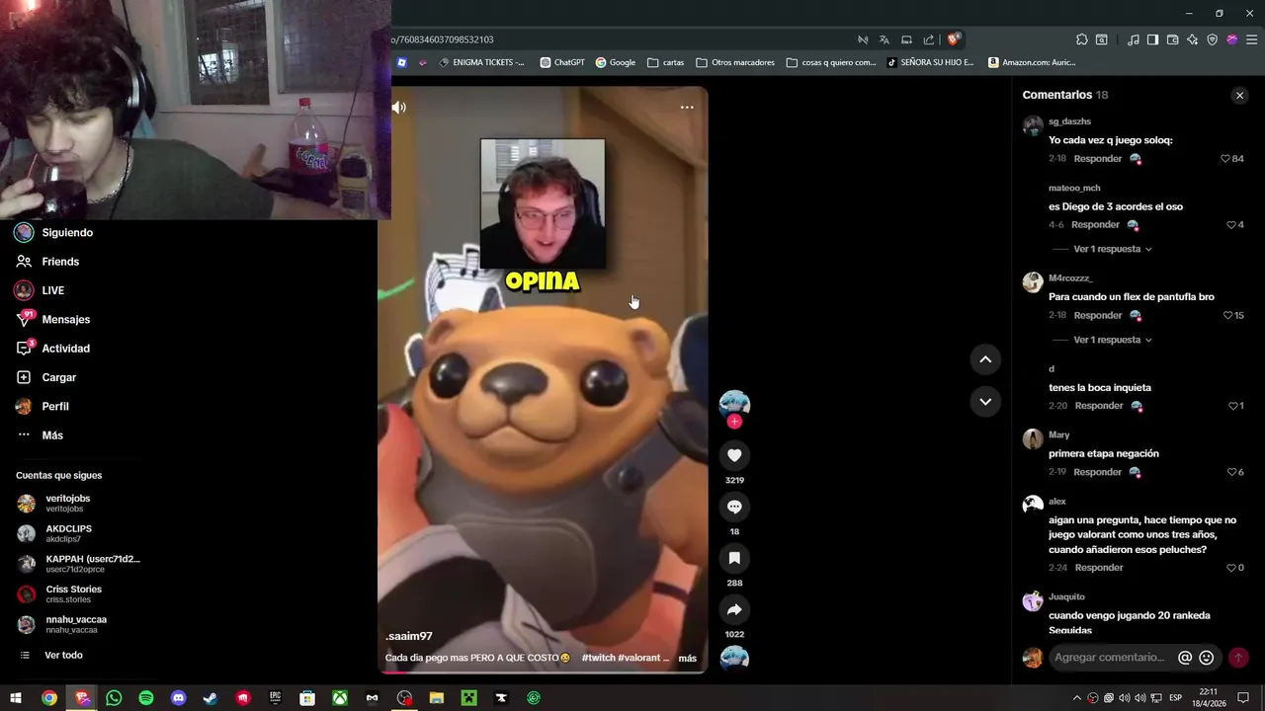This screenshot has width=1265, height=711.
Task: Open LIVE in the sidebar
Action: pos(53,290)
